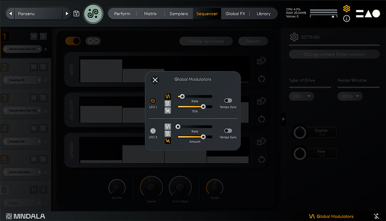
Task: Click the Restart button
Action: coord(253,41)
